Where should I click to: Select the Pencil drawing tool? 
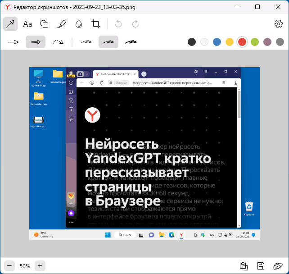62,24
